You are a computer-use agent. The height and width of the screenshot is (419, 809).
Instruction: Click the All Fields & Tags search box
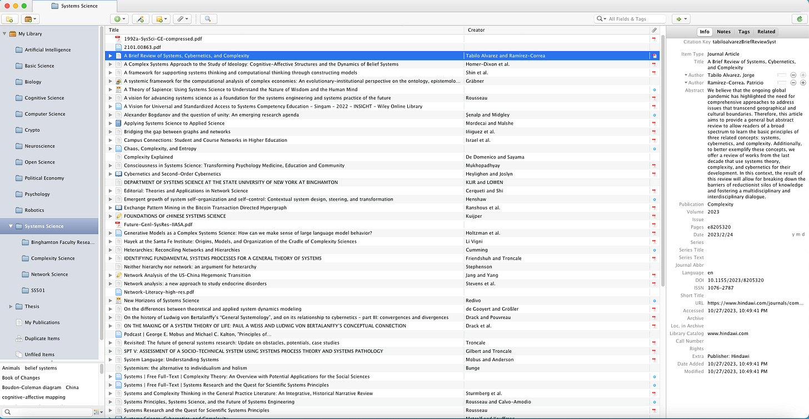(630, 19)
